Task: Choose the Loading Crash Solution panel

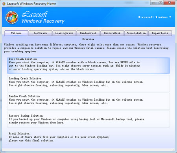Action: [x=88, y=83]
